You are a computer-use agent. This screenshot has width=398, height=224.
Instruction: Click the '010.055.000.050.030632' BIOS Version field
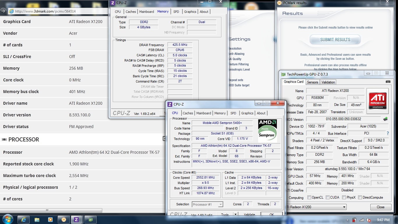click(x=343, y=119)
